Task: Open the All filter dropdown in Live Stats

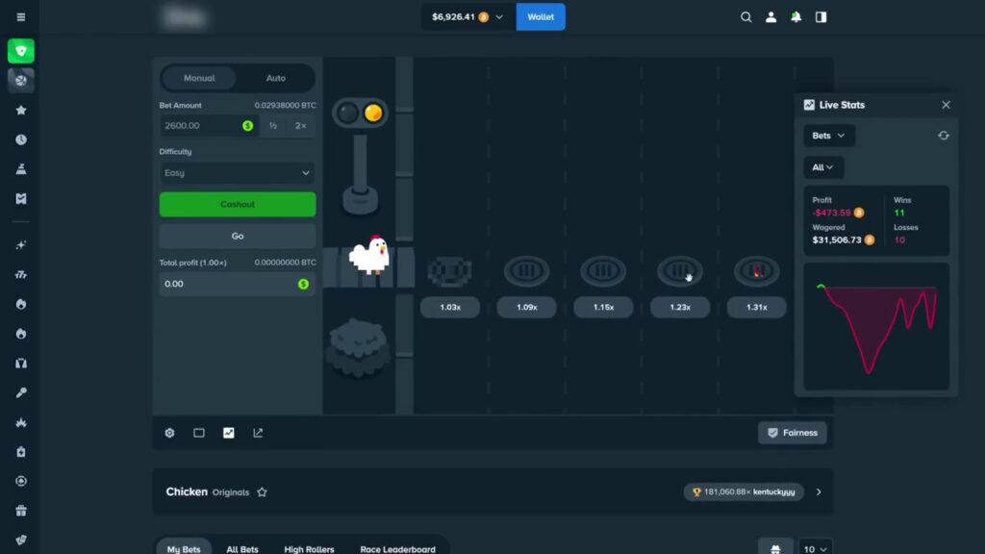Action: click(823, 167)
